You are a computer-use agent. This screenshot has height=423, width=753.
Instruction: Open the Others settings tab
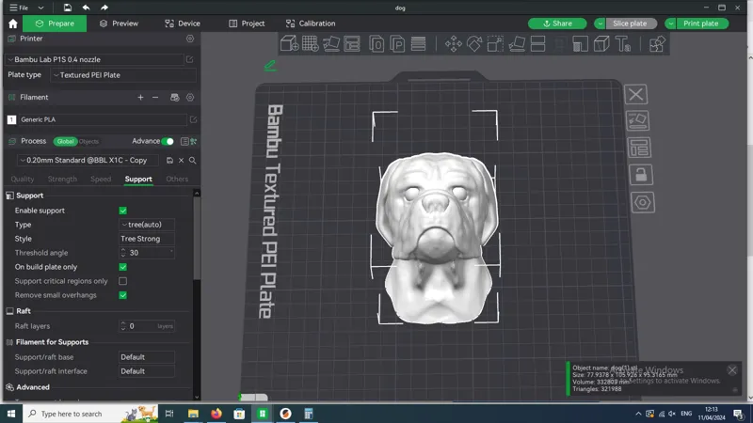pos(177,179)
